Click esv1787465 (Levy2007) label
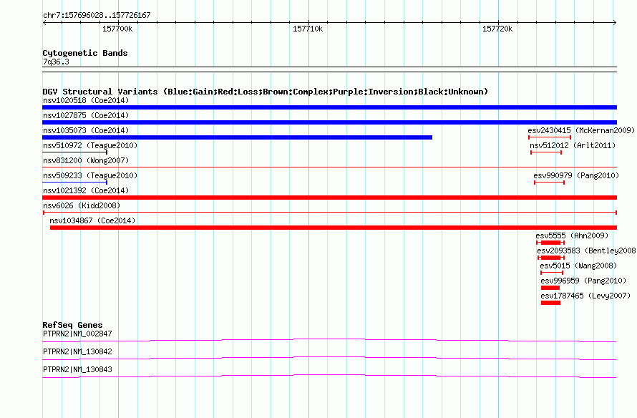637x418 pixels. point(585,296)
